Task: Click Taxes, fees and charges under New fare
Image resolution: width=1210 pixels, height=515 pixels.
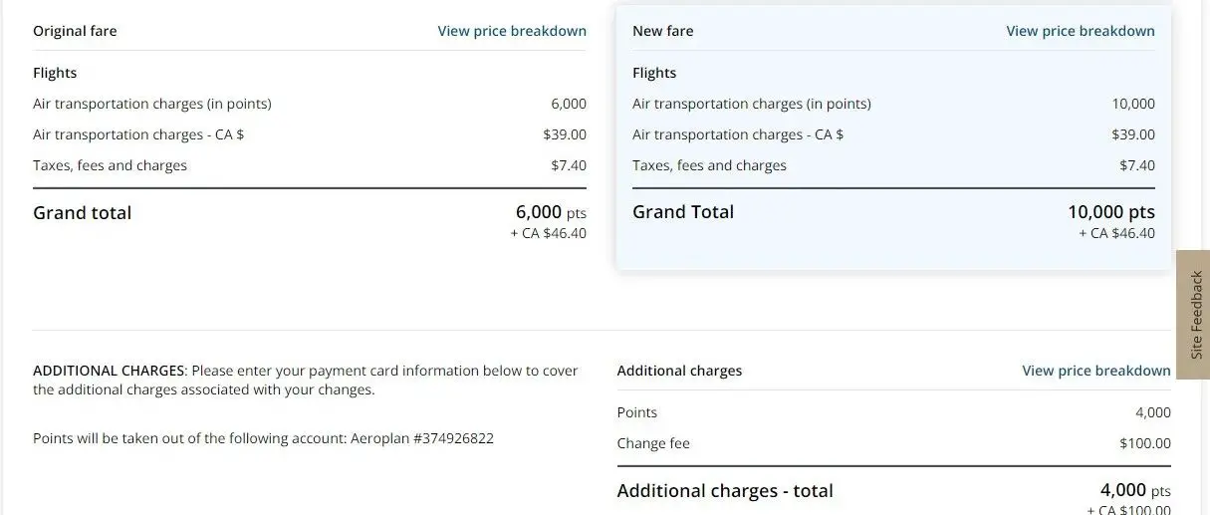Action: [709, 165]
